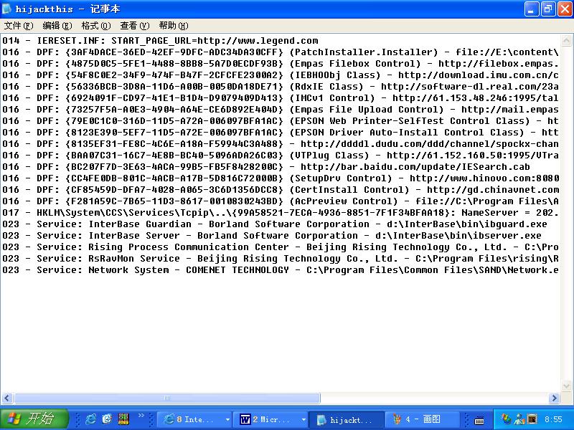Click the SetupDrv Control line

[281, 178]
